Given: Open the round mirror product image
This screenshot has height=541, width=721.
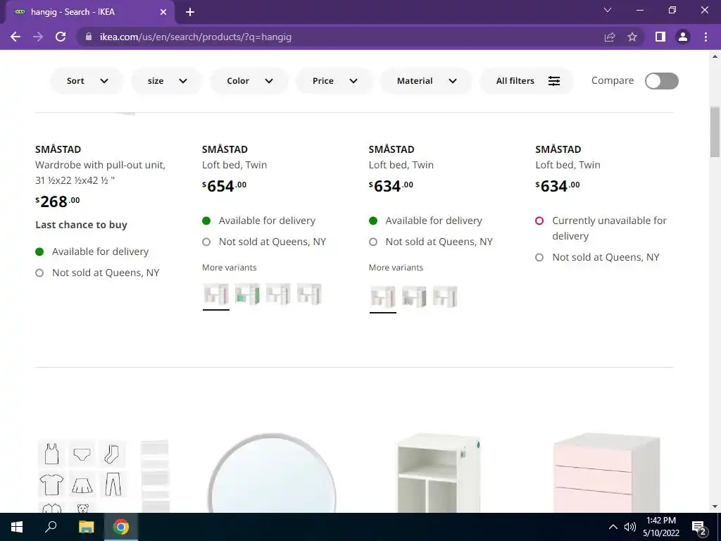Looking at the screenshot, I should coord(272,473).
